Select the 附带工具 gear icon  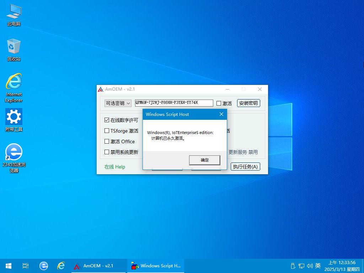(x=14, y=120)
